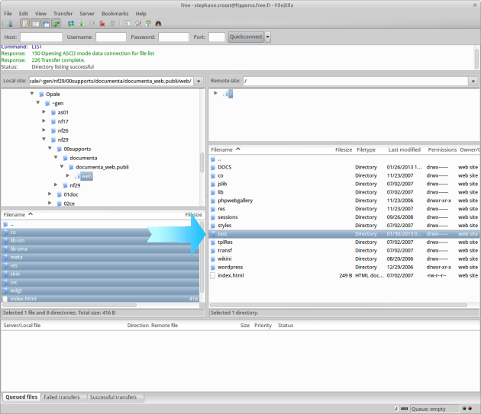Refresh the file and folder lists
This screenshot has height=414, width=481.
(71, 24)
